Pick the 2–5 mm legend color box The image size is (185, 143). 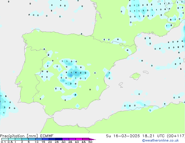tap(25, 139)
